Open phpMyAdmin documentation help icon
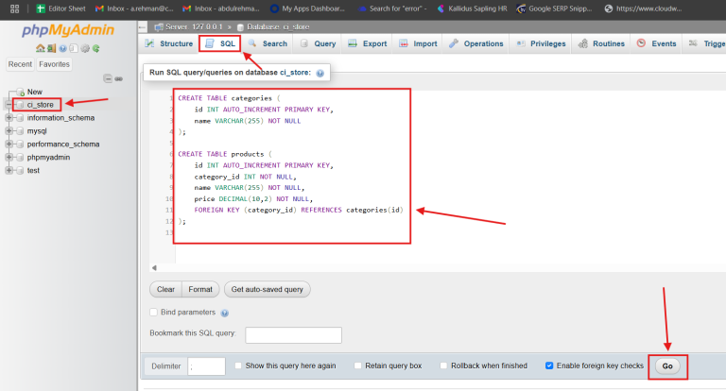This screenshot has height=391, width=726. [x=62, y=48]
